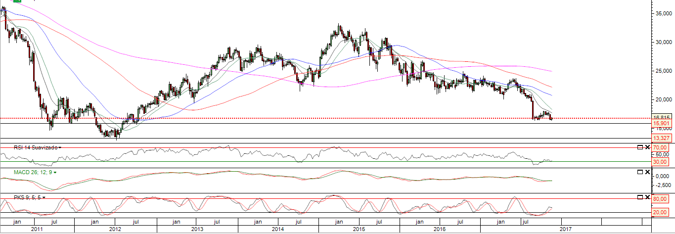Click the red 15,901 current price tag
This screenshot has width=675, height=234.
coord(661,124)
